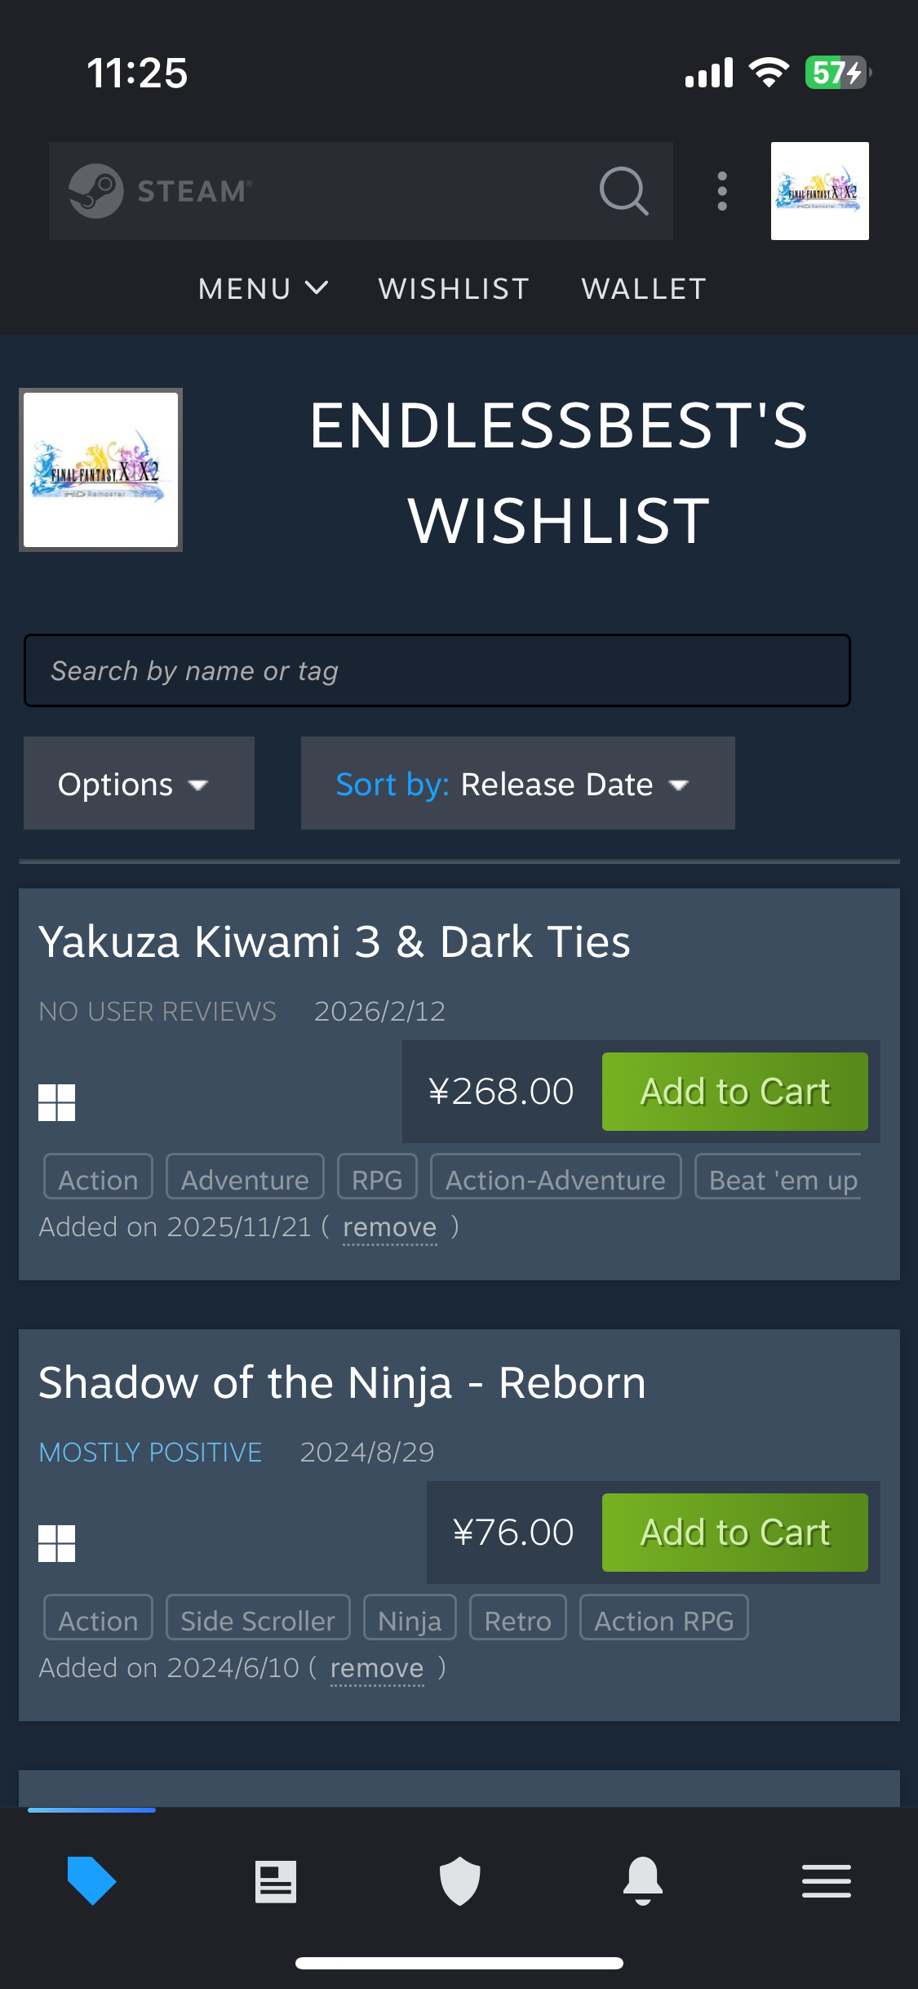The width and height of the screenshot is (918, 1989).
Task: Open the Options dropdown
Action: 139,784
